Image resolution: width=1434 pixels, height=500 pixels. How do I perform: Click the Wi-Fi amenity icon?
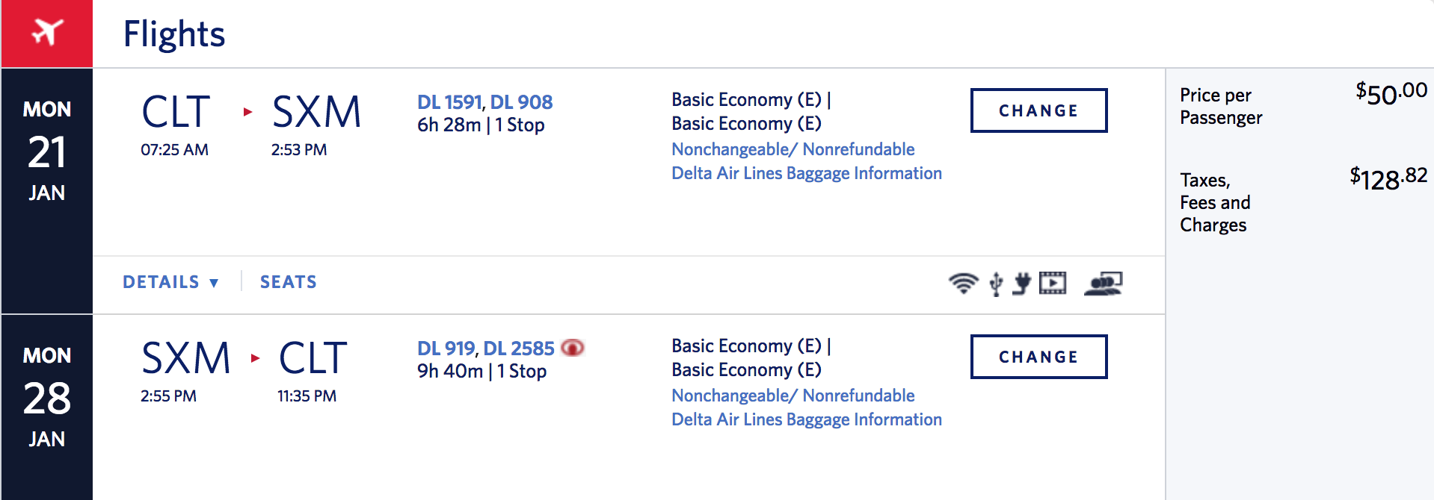[963, 283]
